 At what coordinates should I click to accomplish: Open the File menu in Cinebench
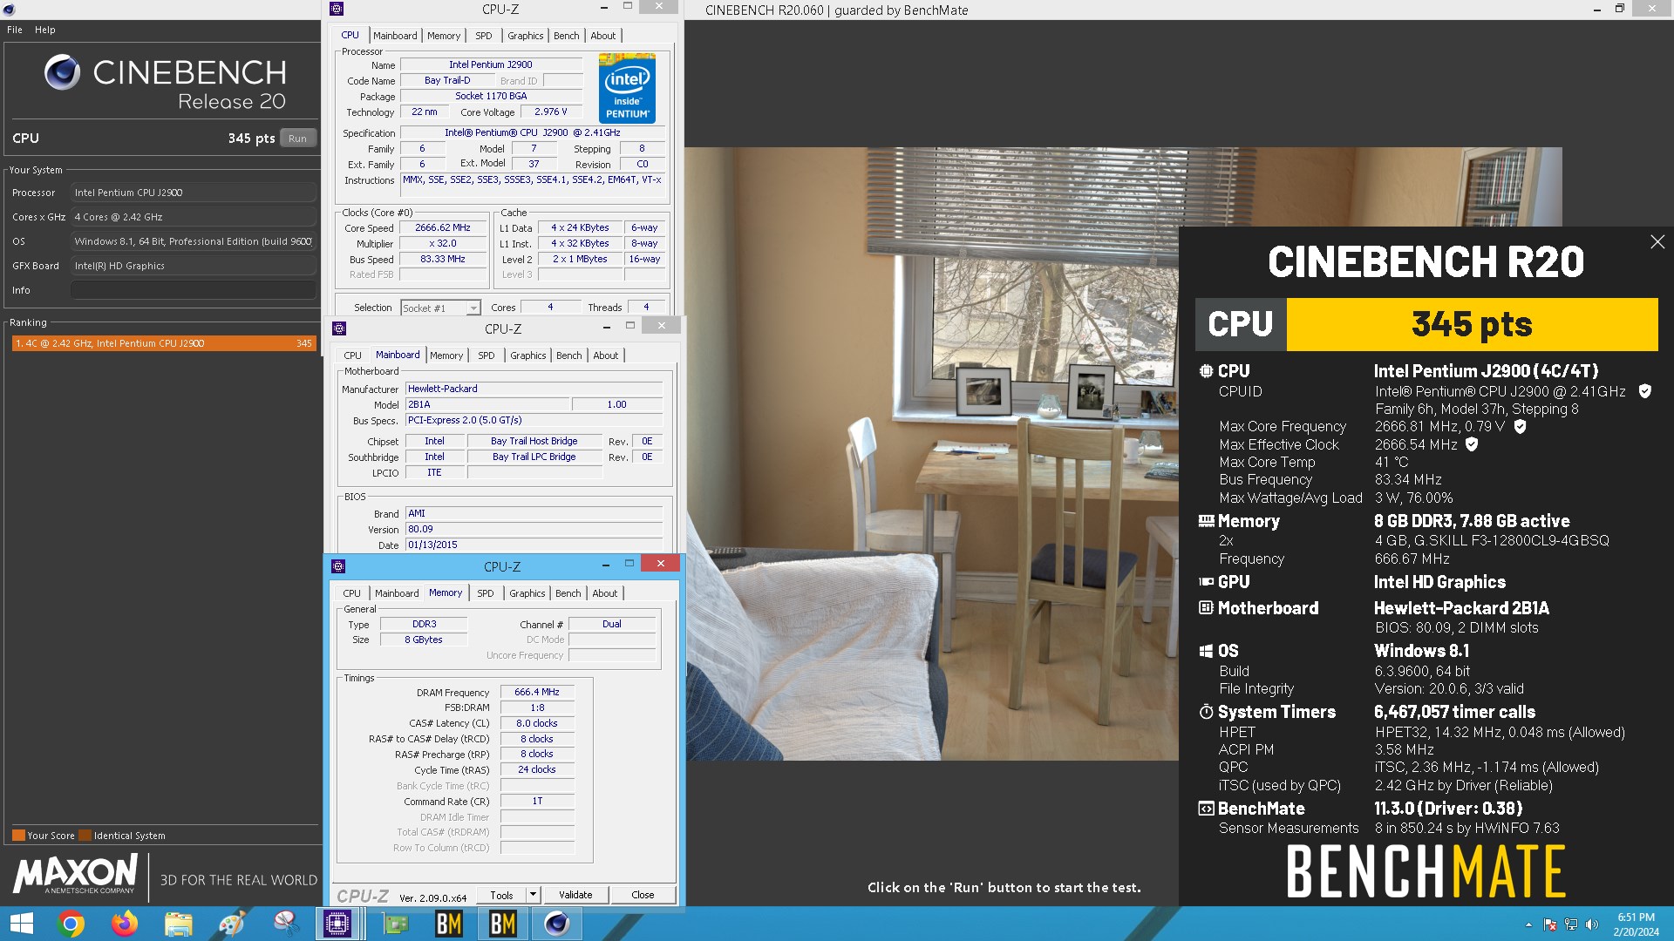[x=15, y=30]
